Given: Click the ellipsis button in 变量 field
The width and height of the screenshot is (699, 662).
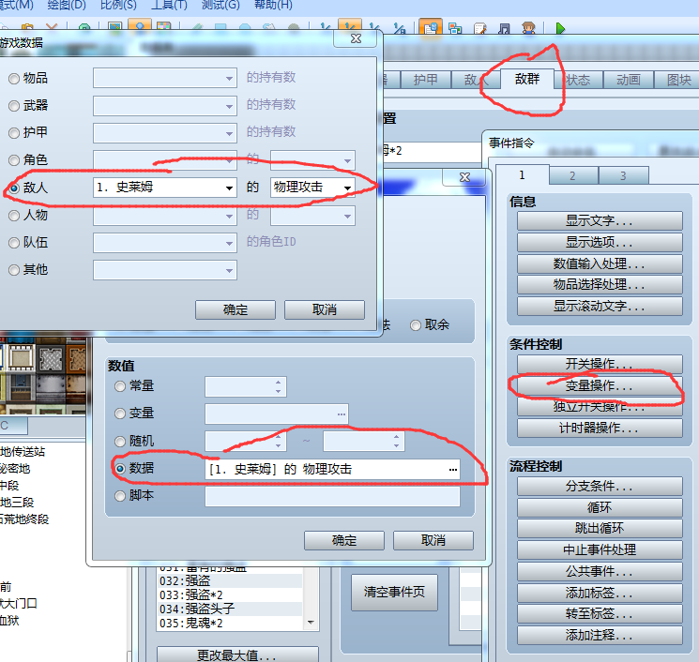Looking at the screenshot, I should 342,414.
